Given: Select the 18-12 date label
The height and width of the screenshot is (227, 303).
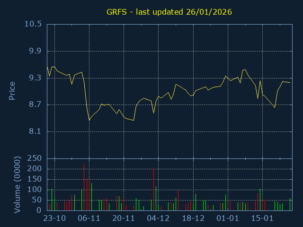Looking at the screenshot, I should click(193, 218).
